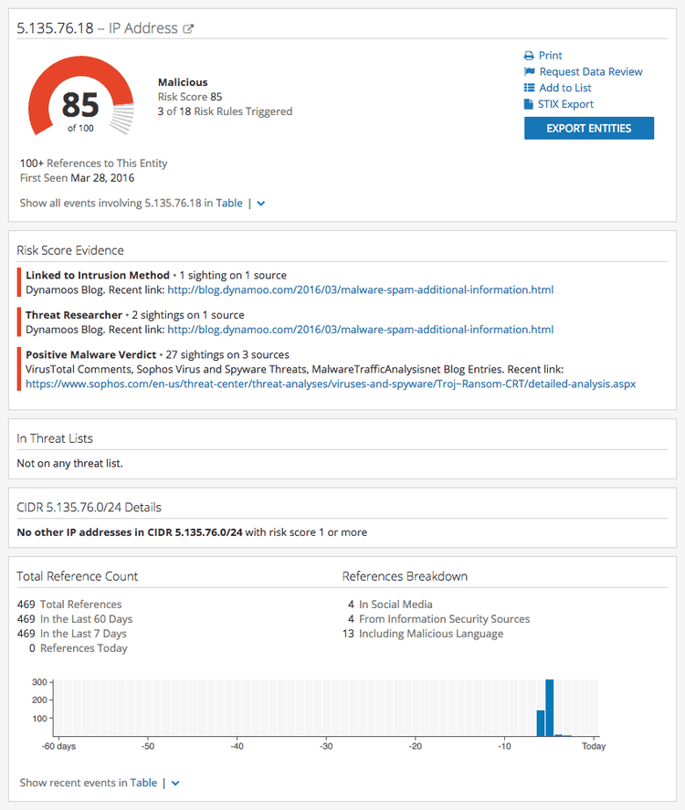
Task: Open Table link for all events involving IP
Action: click(x=229, y=204)
